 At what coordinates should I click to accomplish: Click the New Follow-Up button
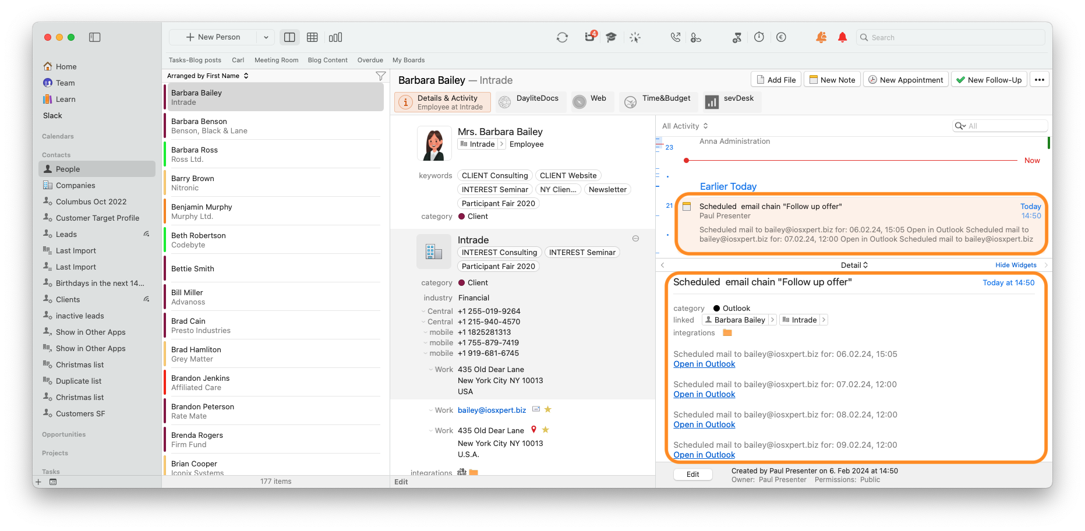tap(988, 79)
